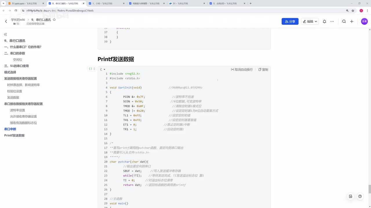
Task: Create new document with plus icon
Action: [352, 21]
